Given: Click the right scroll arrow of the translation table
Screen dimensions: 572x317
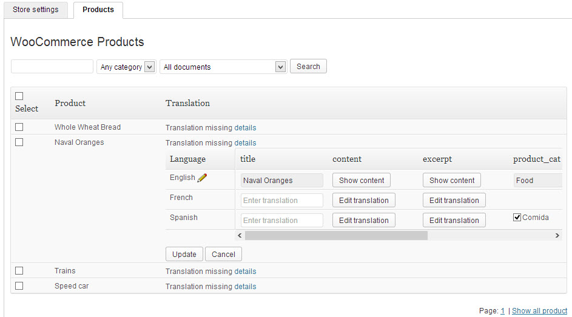Looking at the screenshot, I should tap(557, 236).
